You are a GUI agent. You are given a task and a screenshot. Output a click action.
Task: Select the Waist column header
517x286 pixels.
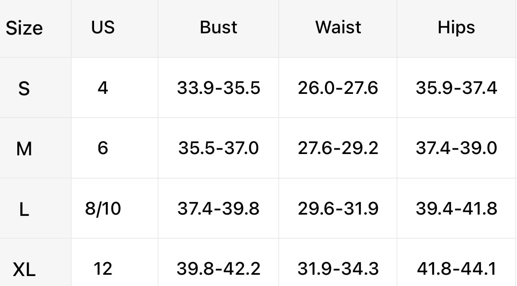point(338,27)
